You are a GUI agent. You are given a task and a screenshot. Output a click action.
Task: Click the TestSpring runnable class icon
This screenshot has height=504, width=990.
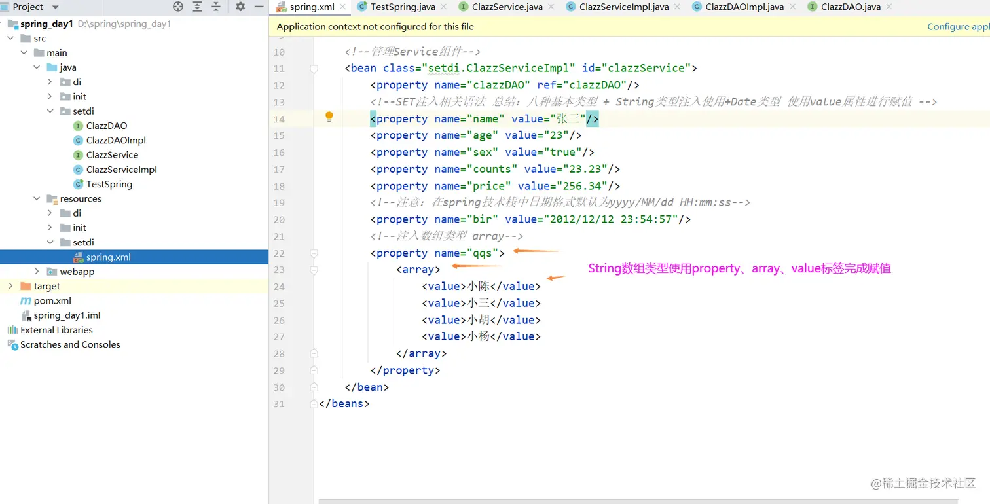(x=79, y=184)
